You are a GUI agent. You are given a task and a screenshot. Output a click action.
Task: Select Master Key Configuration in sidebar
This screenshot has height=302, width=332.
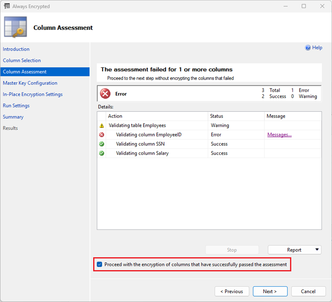click(x=30, y=83)
